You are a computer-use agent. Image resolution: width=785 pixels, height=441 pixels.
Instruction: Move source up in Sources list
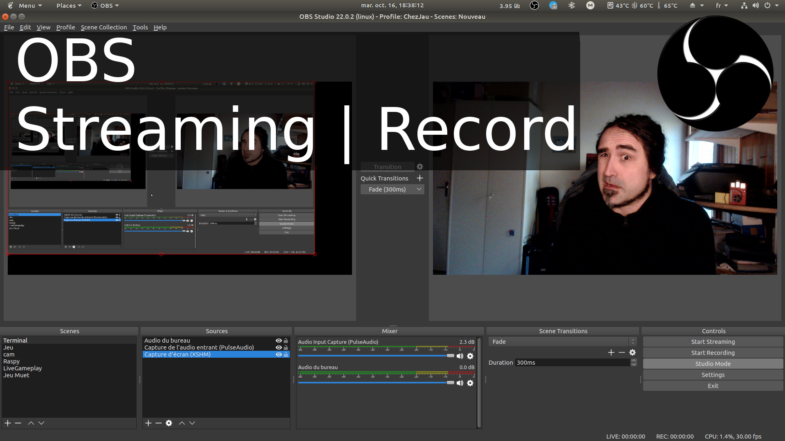coord(182,423)
